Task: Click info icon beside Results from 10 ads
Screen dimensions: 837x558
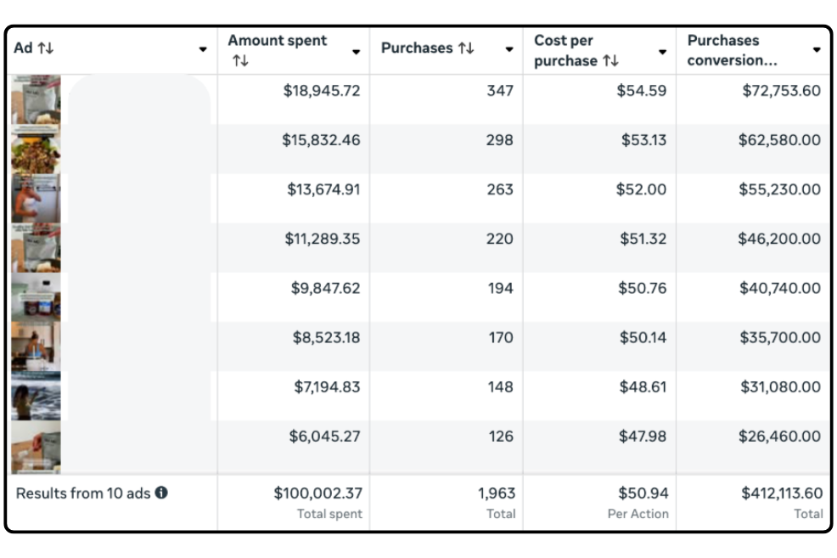Action: pos(161,493)
